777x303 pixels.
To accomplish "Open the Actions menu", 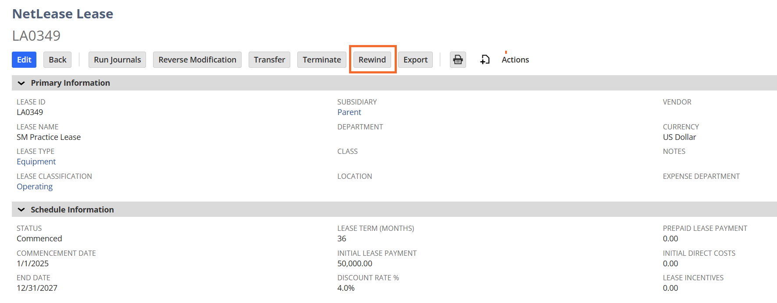I will click(x=515, y=59).
